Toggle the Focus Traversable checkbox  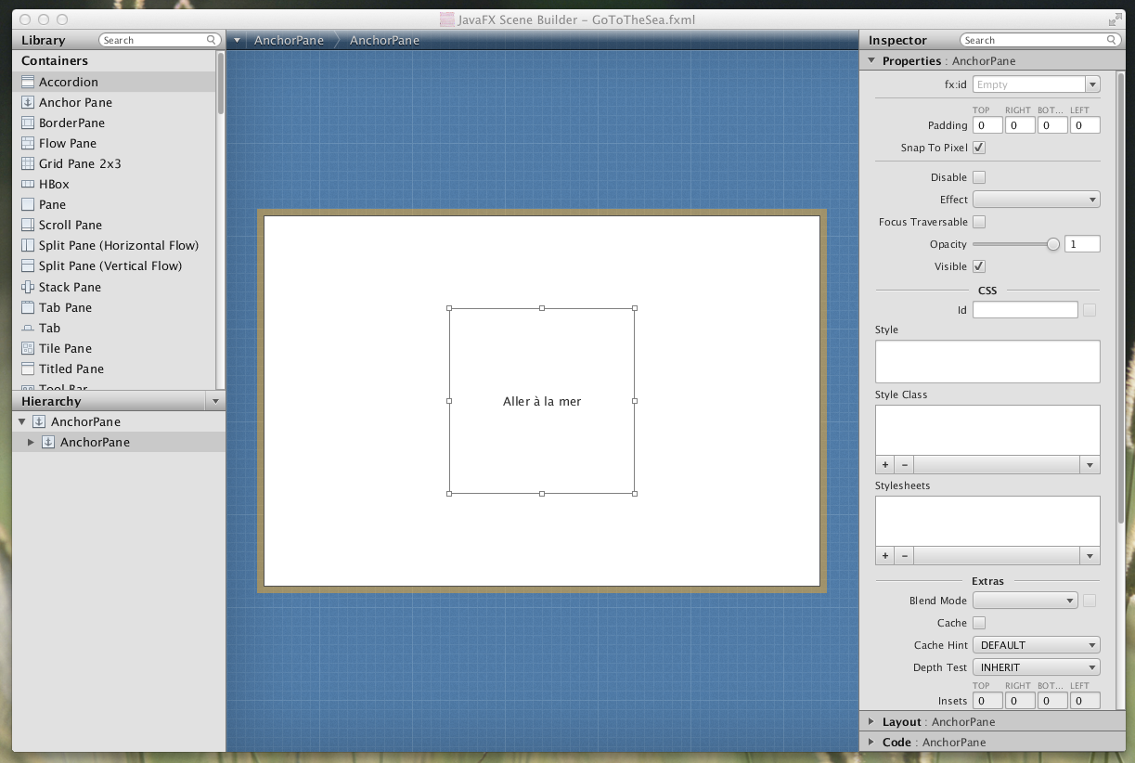[x=979, y=222]
